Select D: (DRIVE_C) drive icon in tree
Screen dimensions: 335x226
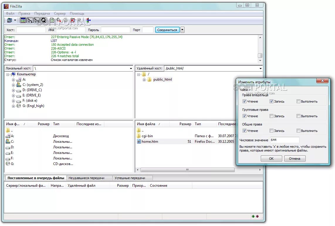click(x=19, y=90)
